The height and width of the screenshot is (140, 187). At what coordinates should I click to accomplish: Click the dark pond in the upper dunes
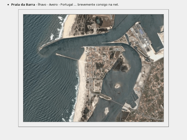pos(99,19)
